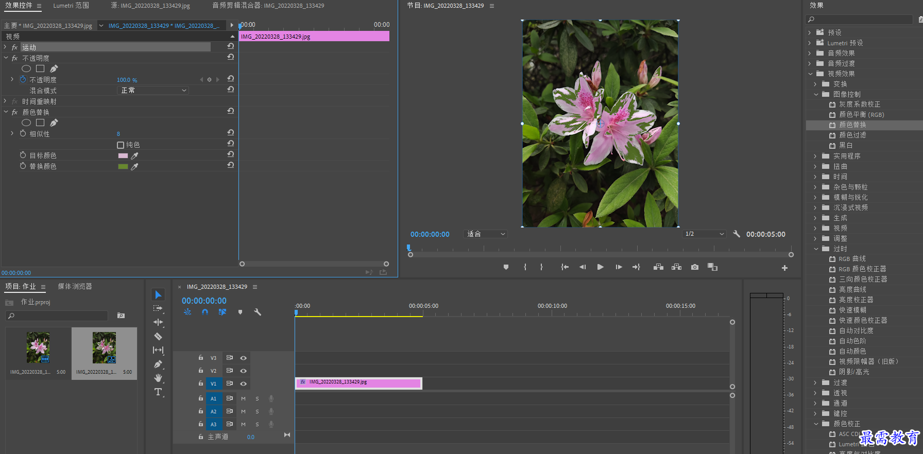Screen dimensions: 923x454
Task: Select the Razor tool
Action: coord(158,336)
